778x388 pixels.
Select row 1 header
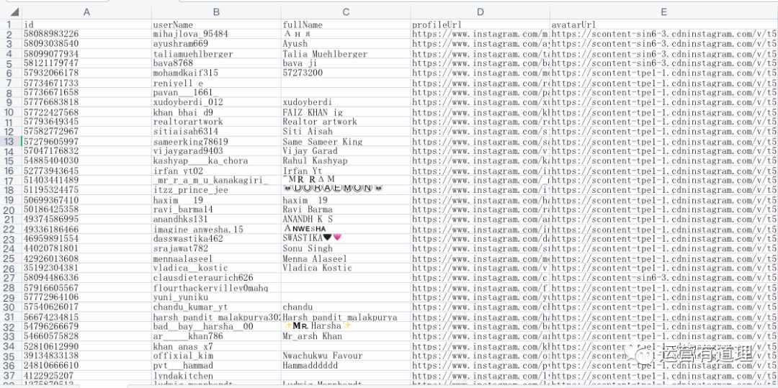(9, 24)
